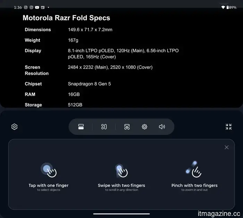Click 'to select objects' caption
The height and width of the screenshot is (218, 243).
point(49,190)
